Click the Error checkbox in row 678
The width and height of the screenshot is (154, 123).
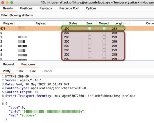(x=90, y=28)
